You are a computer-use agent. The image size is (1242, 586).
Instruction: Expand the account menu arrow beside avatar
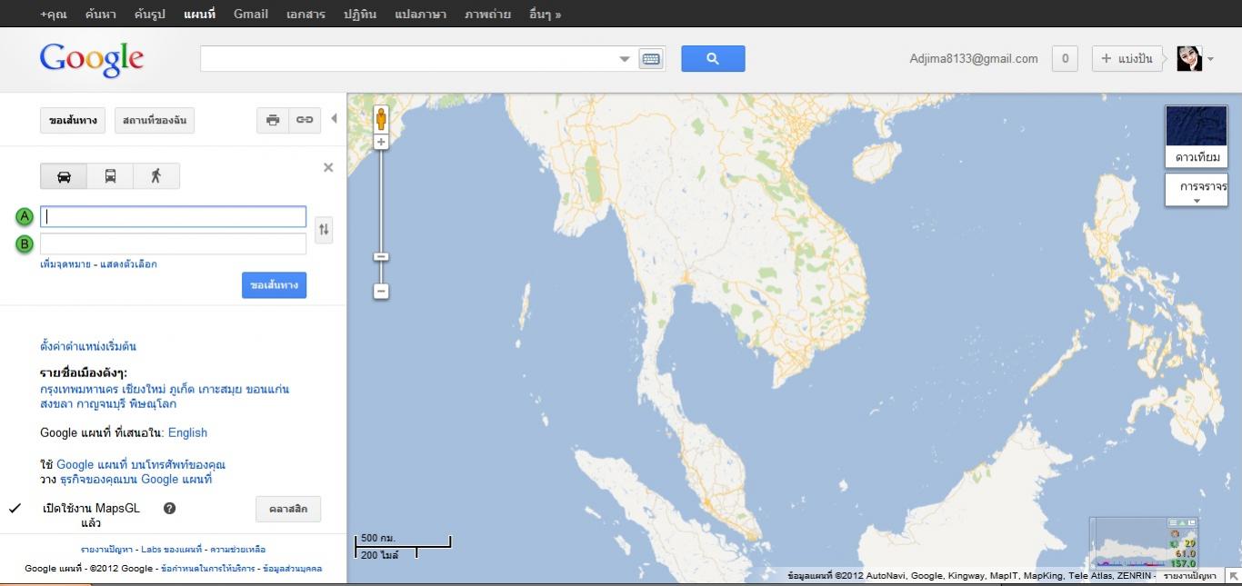1210,59
